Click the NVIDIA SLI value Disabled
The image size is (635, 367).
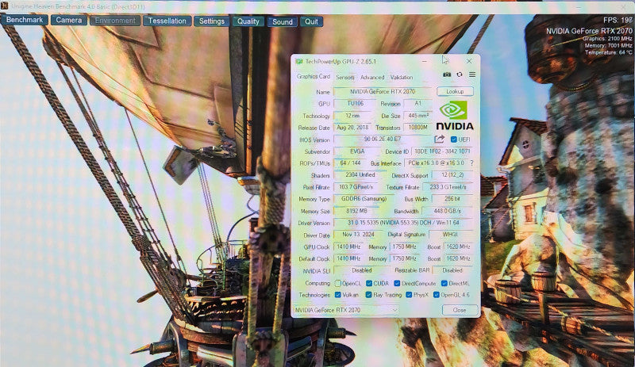point(362,270)
